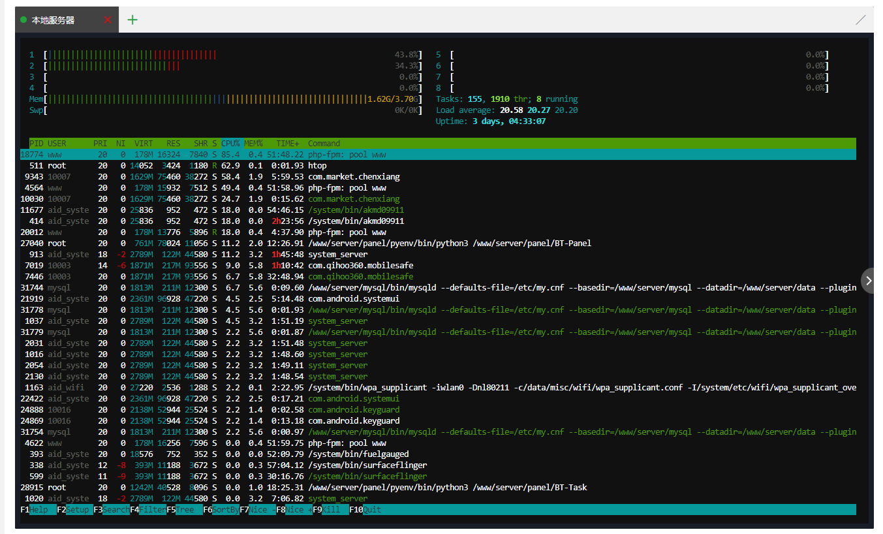Click the Uptime 3 days value
This screenshot has height=534, width=883.
coord(509,121)
